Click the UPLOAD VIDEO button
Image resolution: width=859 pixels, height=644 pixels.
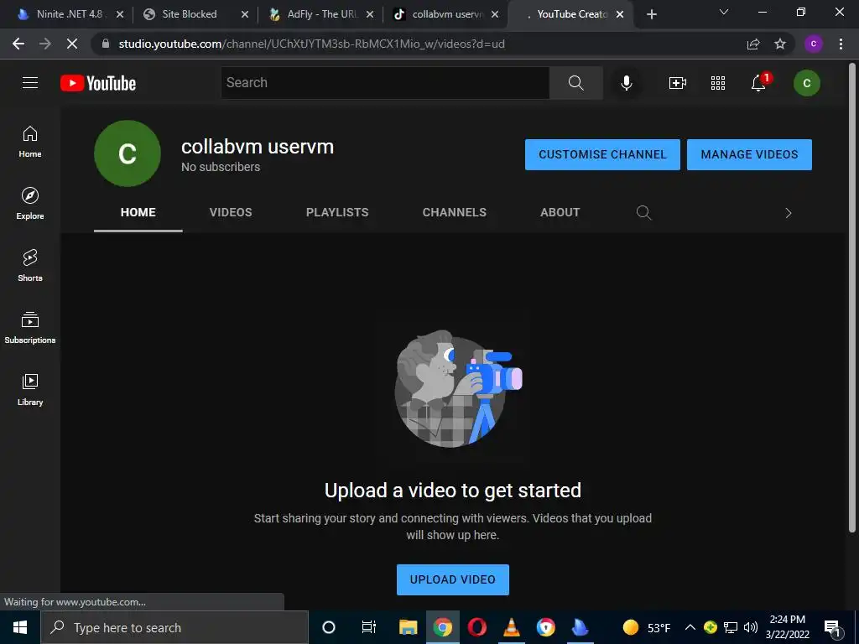click(x=452, y=579)
